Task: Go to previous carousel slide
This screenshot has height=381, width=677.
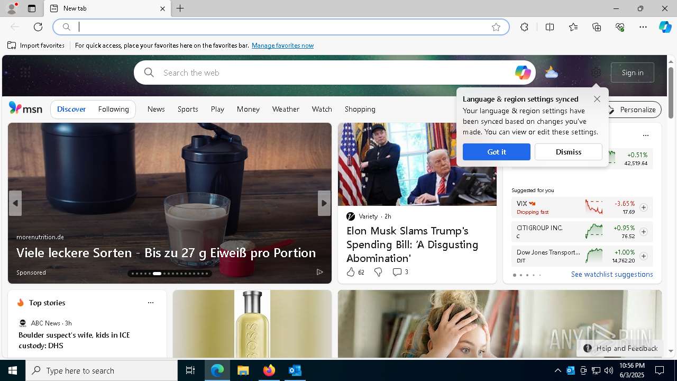Action: coord(15,203)
